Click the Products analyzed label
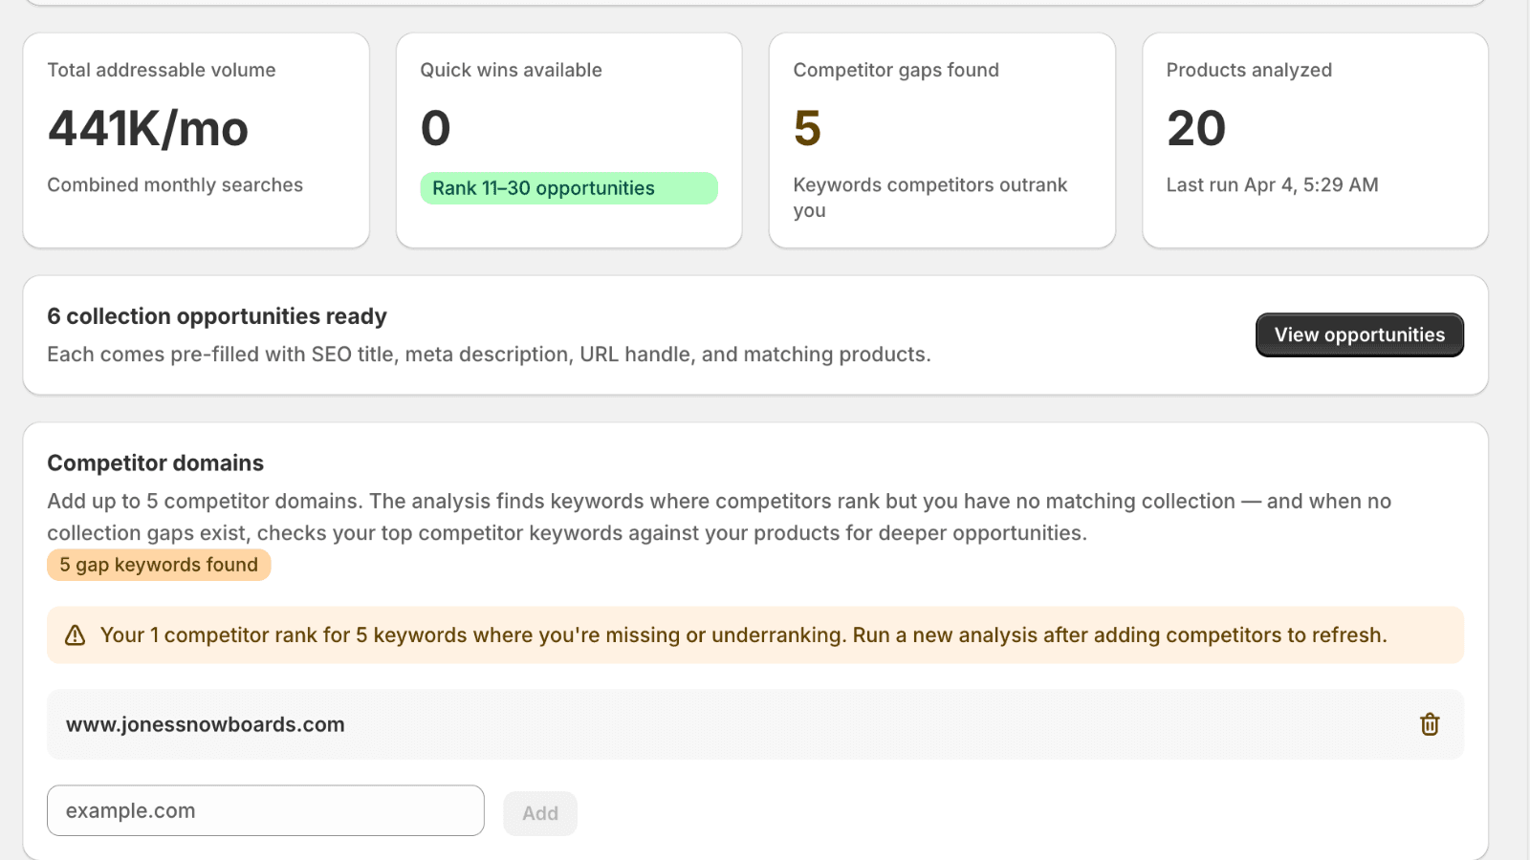The image size is (1530, 860). [x=1249, y=70]
